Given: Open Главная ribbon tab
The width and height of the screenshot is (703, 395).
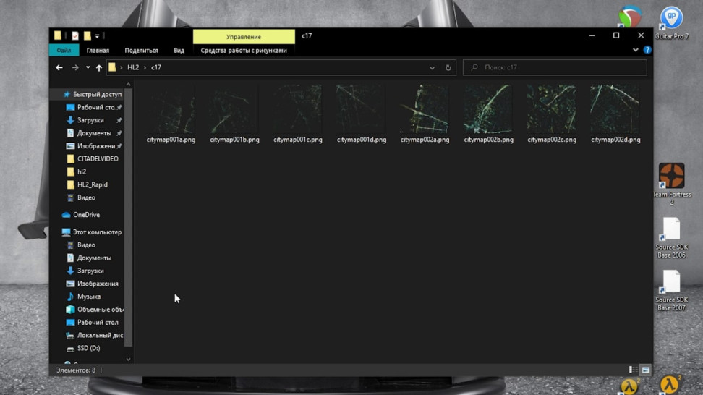Looking at the screenshot, I should 98,50.
